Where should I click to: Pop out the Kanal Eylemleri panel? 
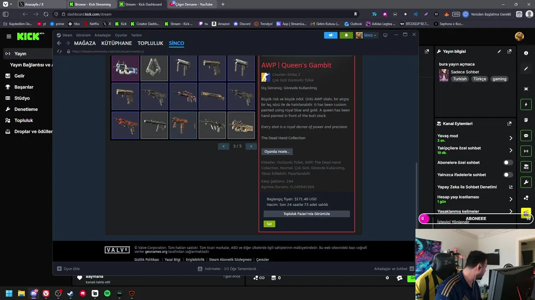coord(509,124)
